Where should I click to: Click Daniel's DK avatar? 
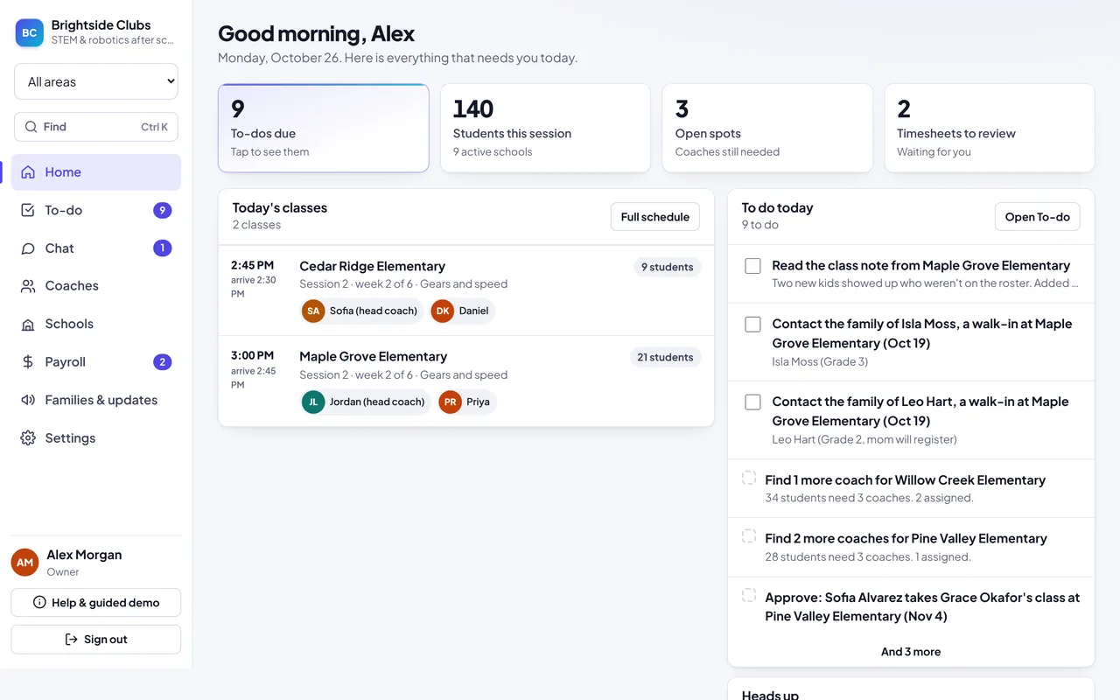click(443, 311)
